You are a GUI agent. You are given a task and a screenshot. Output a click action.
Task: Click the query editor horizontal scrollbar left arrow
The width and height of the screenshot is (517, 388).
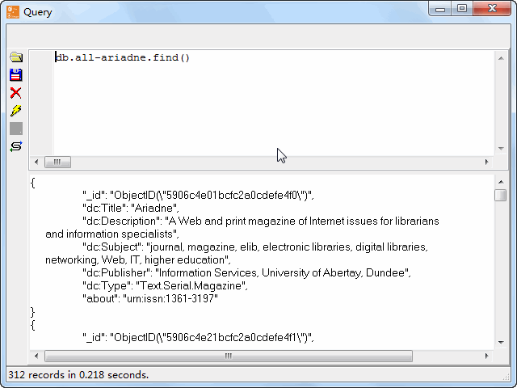coord(36,162)
